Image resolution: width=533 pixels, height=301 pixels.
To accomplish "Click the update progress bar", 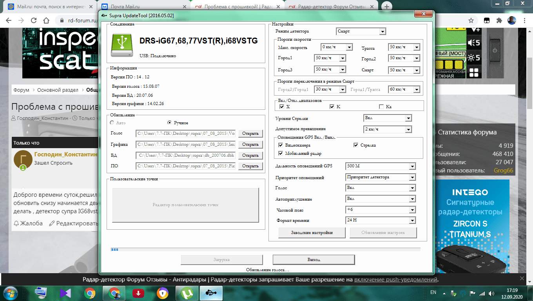I will (265, 249).
